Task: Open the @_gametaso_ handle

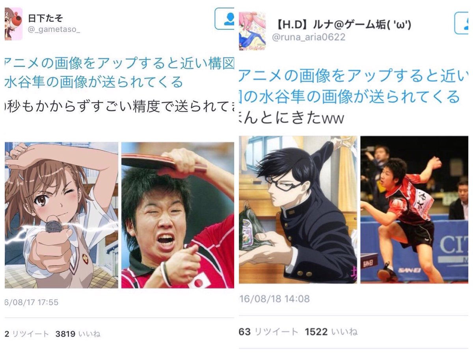Action: click(54, 30)
